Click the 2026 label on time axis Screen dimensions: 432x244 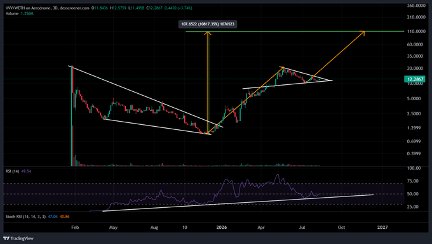click(222, 228)
